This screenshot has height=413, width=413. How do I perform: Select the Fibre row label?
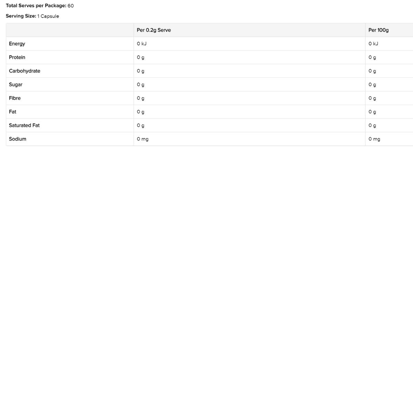click(x=15, y=98)
